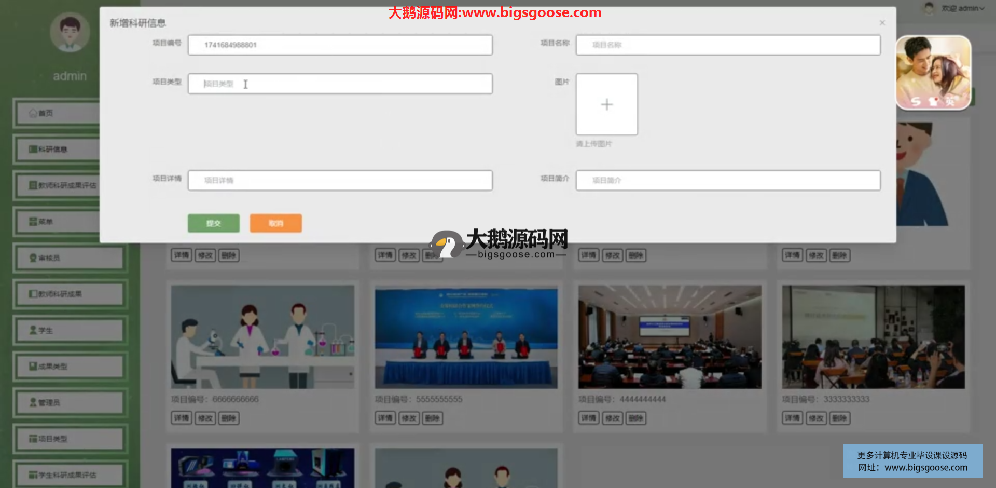This screenshot has height=488, width=996.
Task: Close the 新增科研信息 dialog
Action: pyautogui.click(x=882, y=23)
